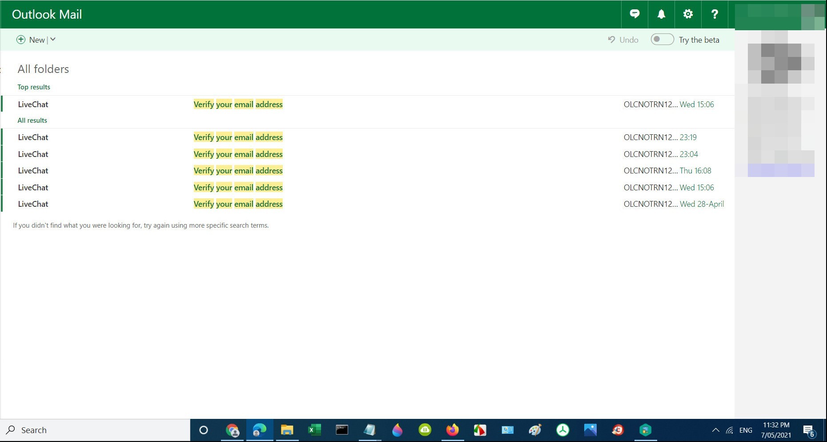Screen dimensions: 827x442
Task: Click the Windows taskbar Search box
Action: click(x=95, y=430)
